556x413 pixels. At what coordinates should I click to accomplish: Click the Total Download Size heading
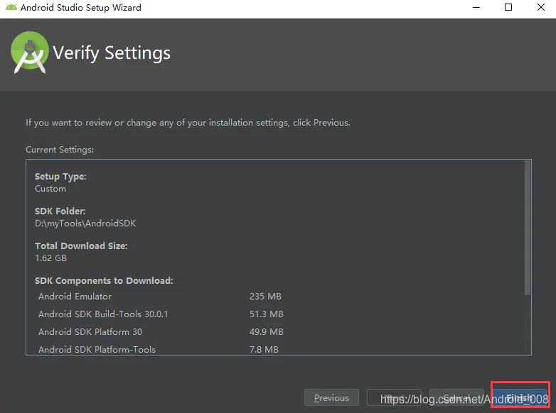tap(81, 246)
